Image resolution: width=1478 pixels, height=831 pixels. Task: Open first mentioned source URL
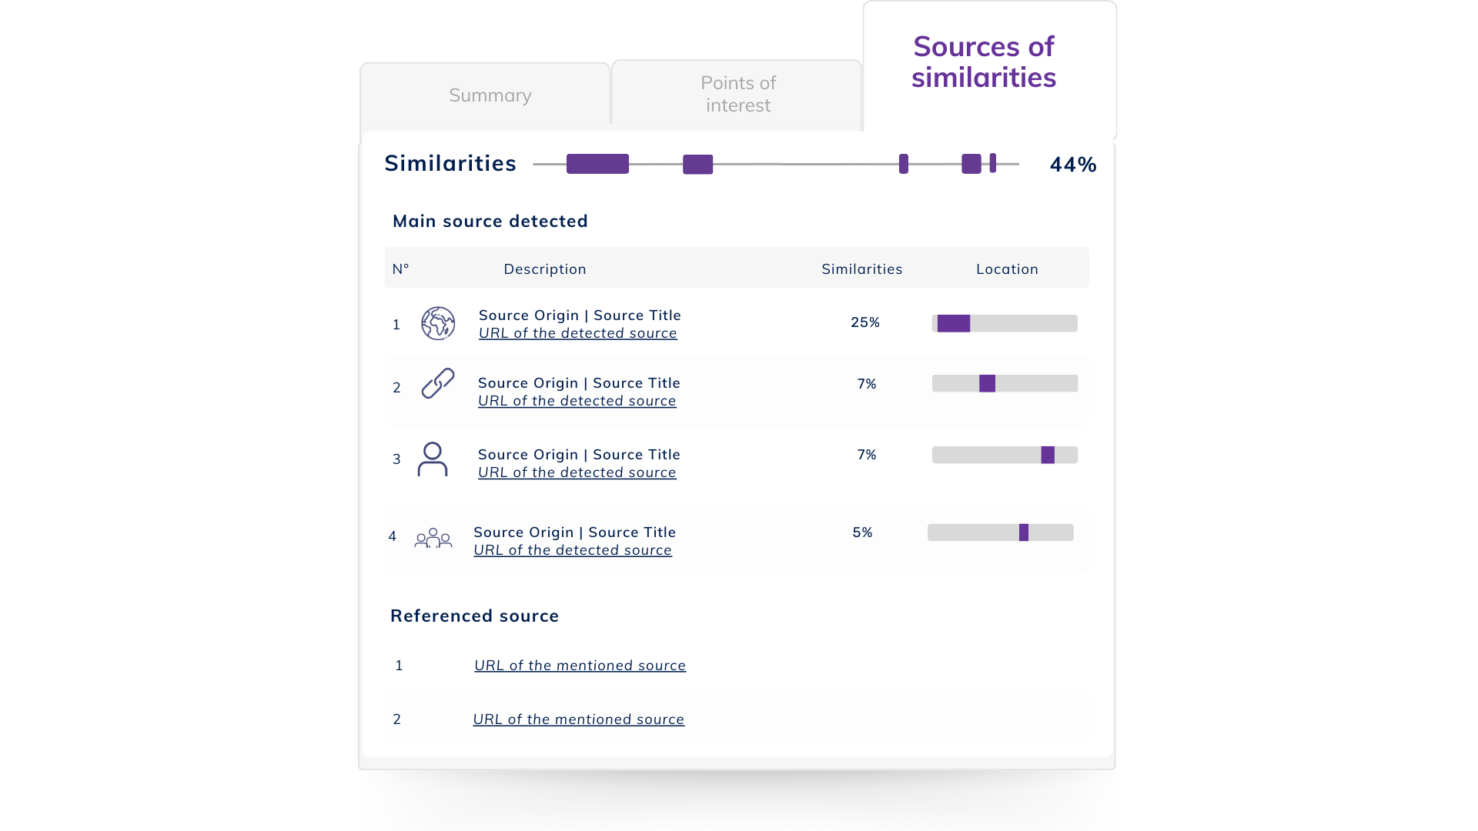(x=580, y=666)
